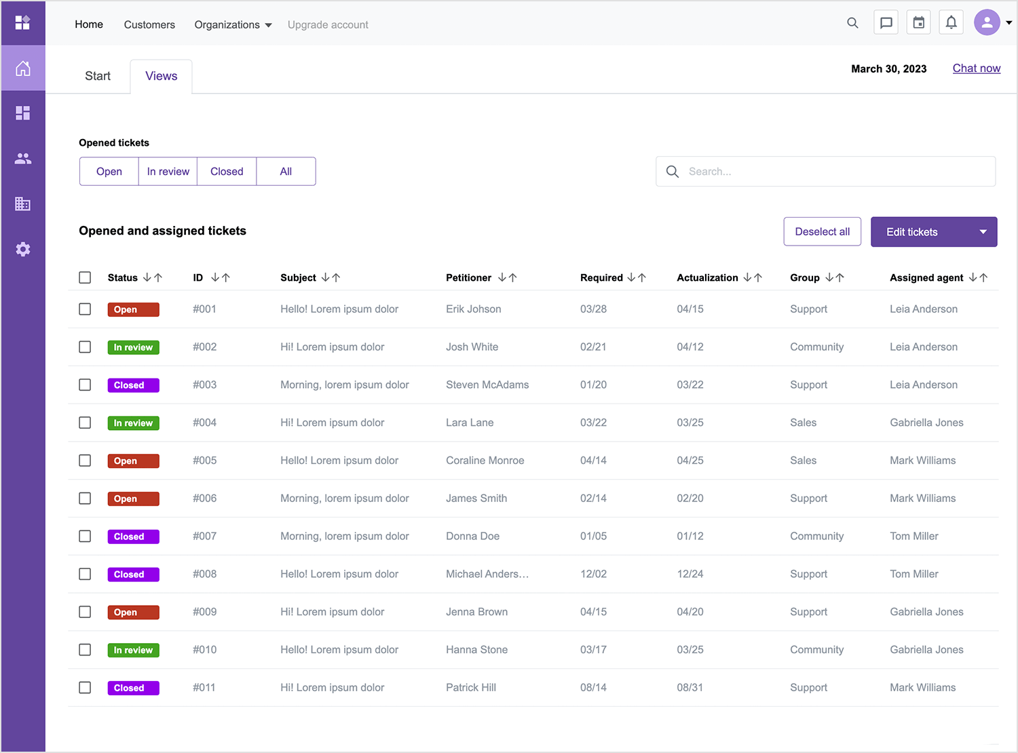The image size is (1018, 753).
Task: Expand the user account menu arrow
Action: 1008,22
